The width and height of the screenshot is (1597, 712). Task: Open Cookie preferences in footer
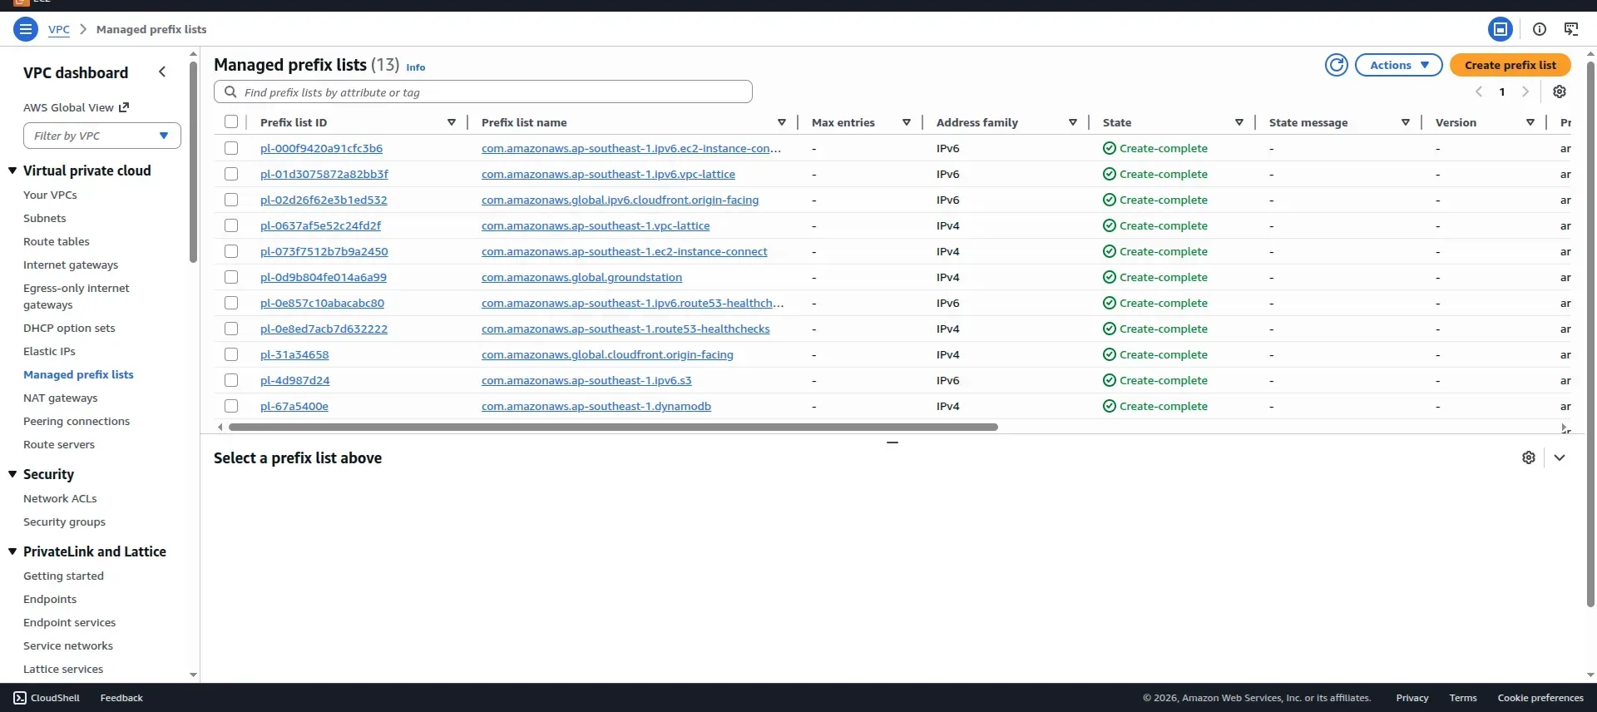point(1540,698)
